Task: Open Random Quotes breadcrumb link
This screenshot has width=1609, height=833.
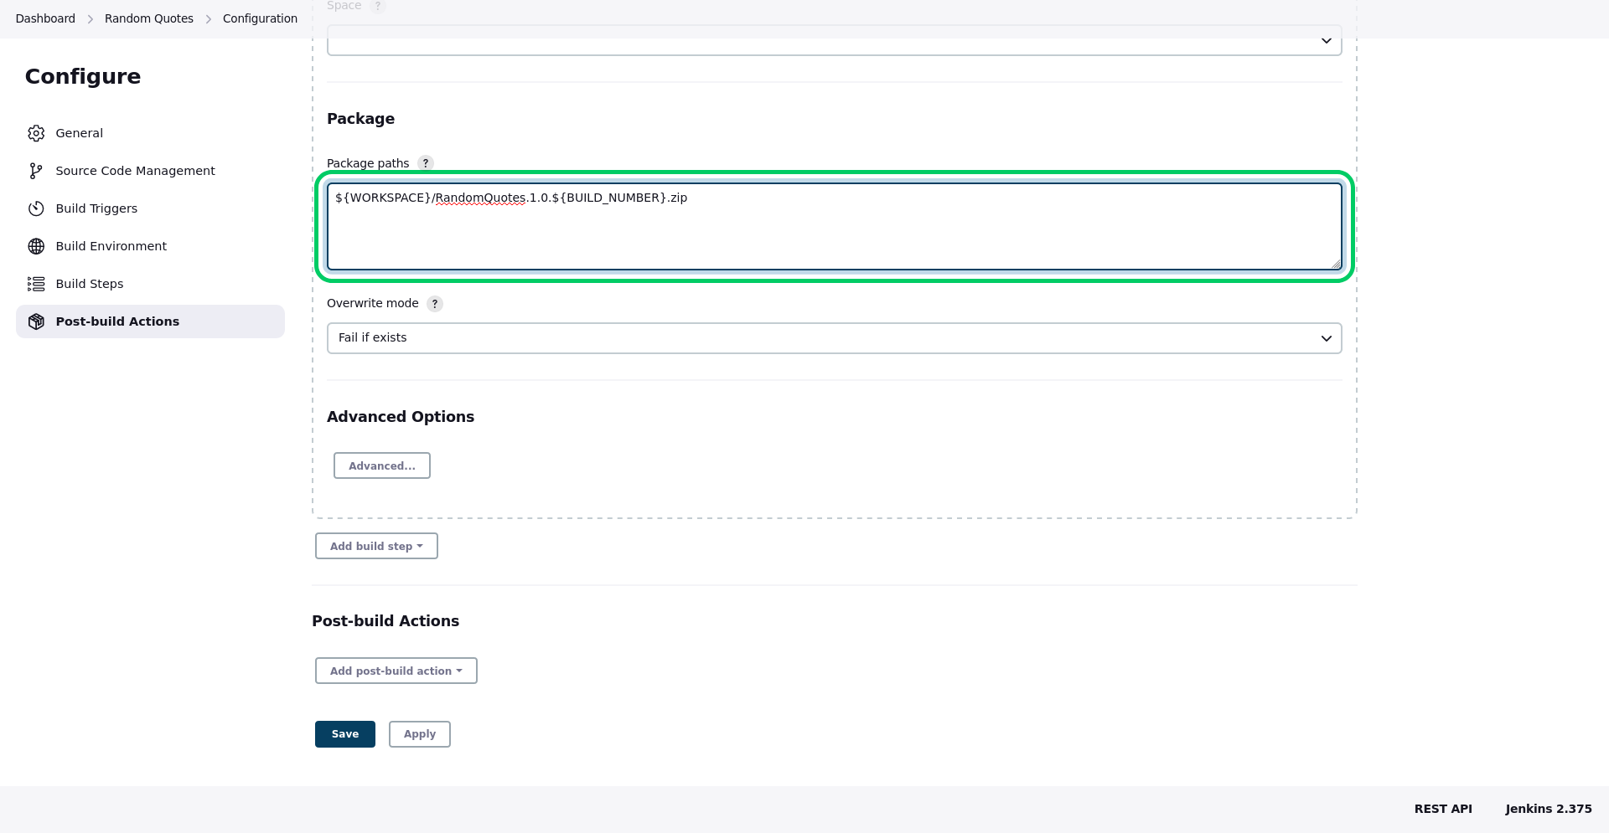Action: 149,18
